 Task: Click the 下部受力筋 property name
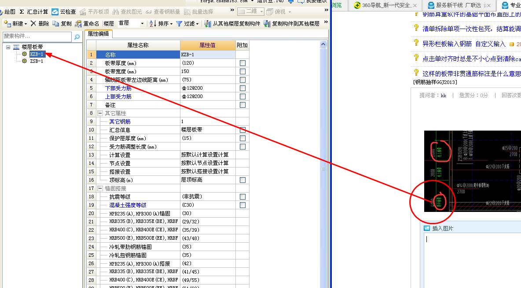point(118,88)
